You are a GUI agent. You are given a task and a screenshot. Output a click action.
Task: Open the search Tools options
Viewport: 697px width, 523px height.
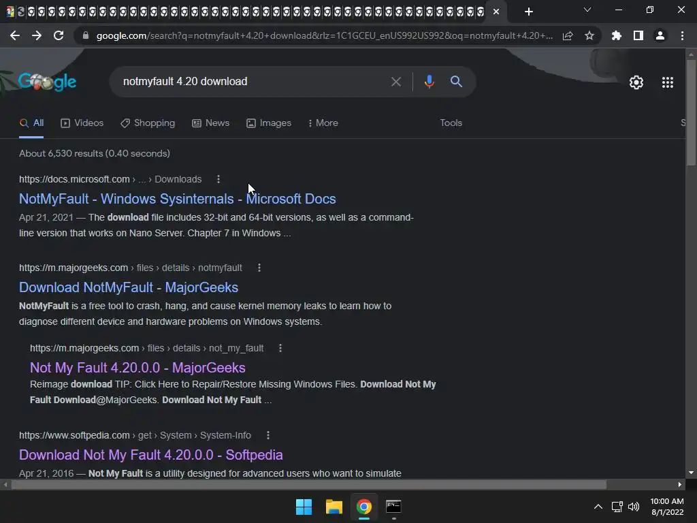coord(451,123)
